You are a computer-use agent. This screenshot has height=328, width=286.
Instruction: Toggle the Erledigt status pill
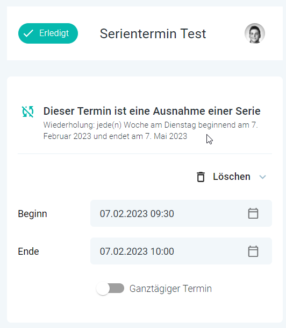(48, 33)
